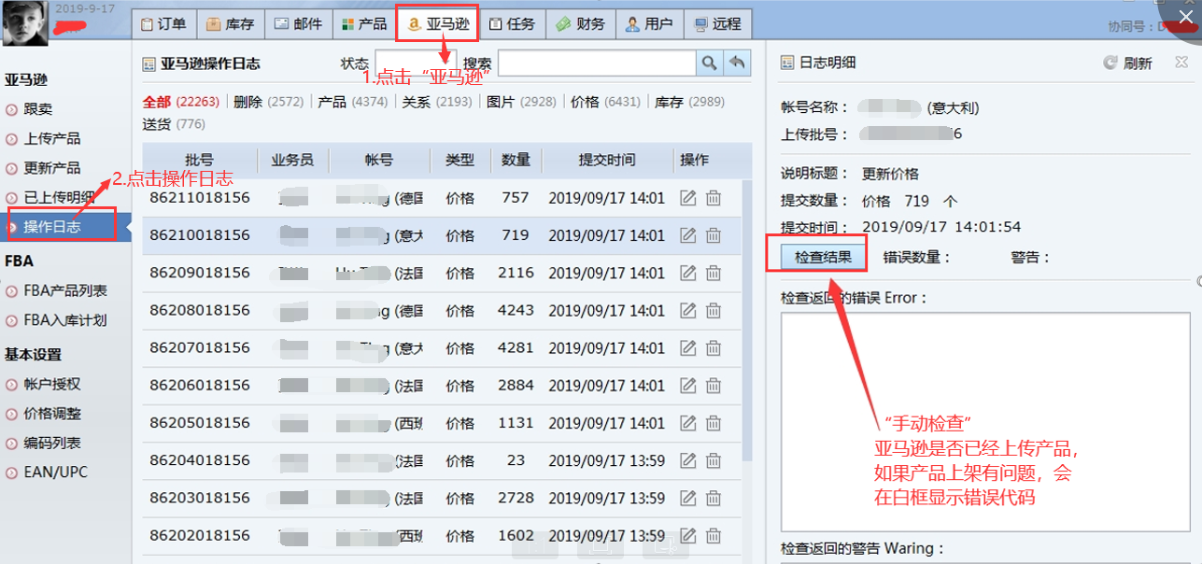The width and height of the screenshot is (1202, 564).
Task: Delete log batch 86209018156
Action: click(x=714, y=273)
